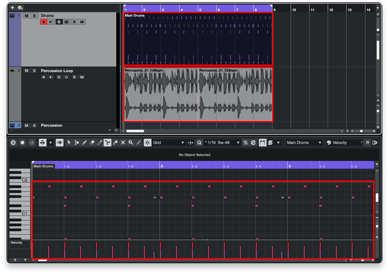389x274 pixels.
Task: Play the C1 piano key
Action: coord(20,213)
